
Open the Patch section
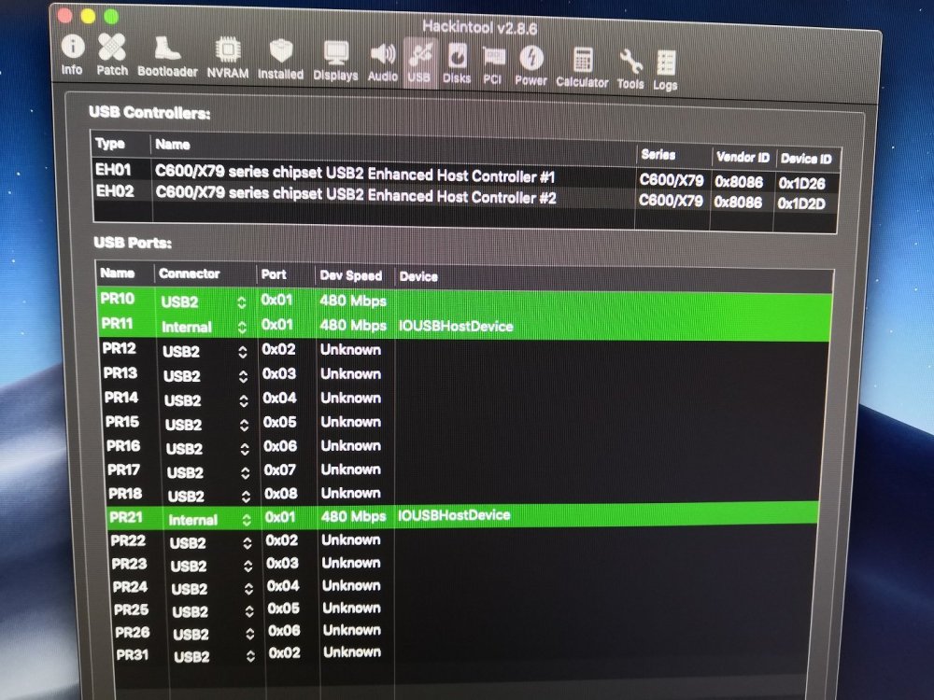point(112,55)
